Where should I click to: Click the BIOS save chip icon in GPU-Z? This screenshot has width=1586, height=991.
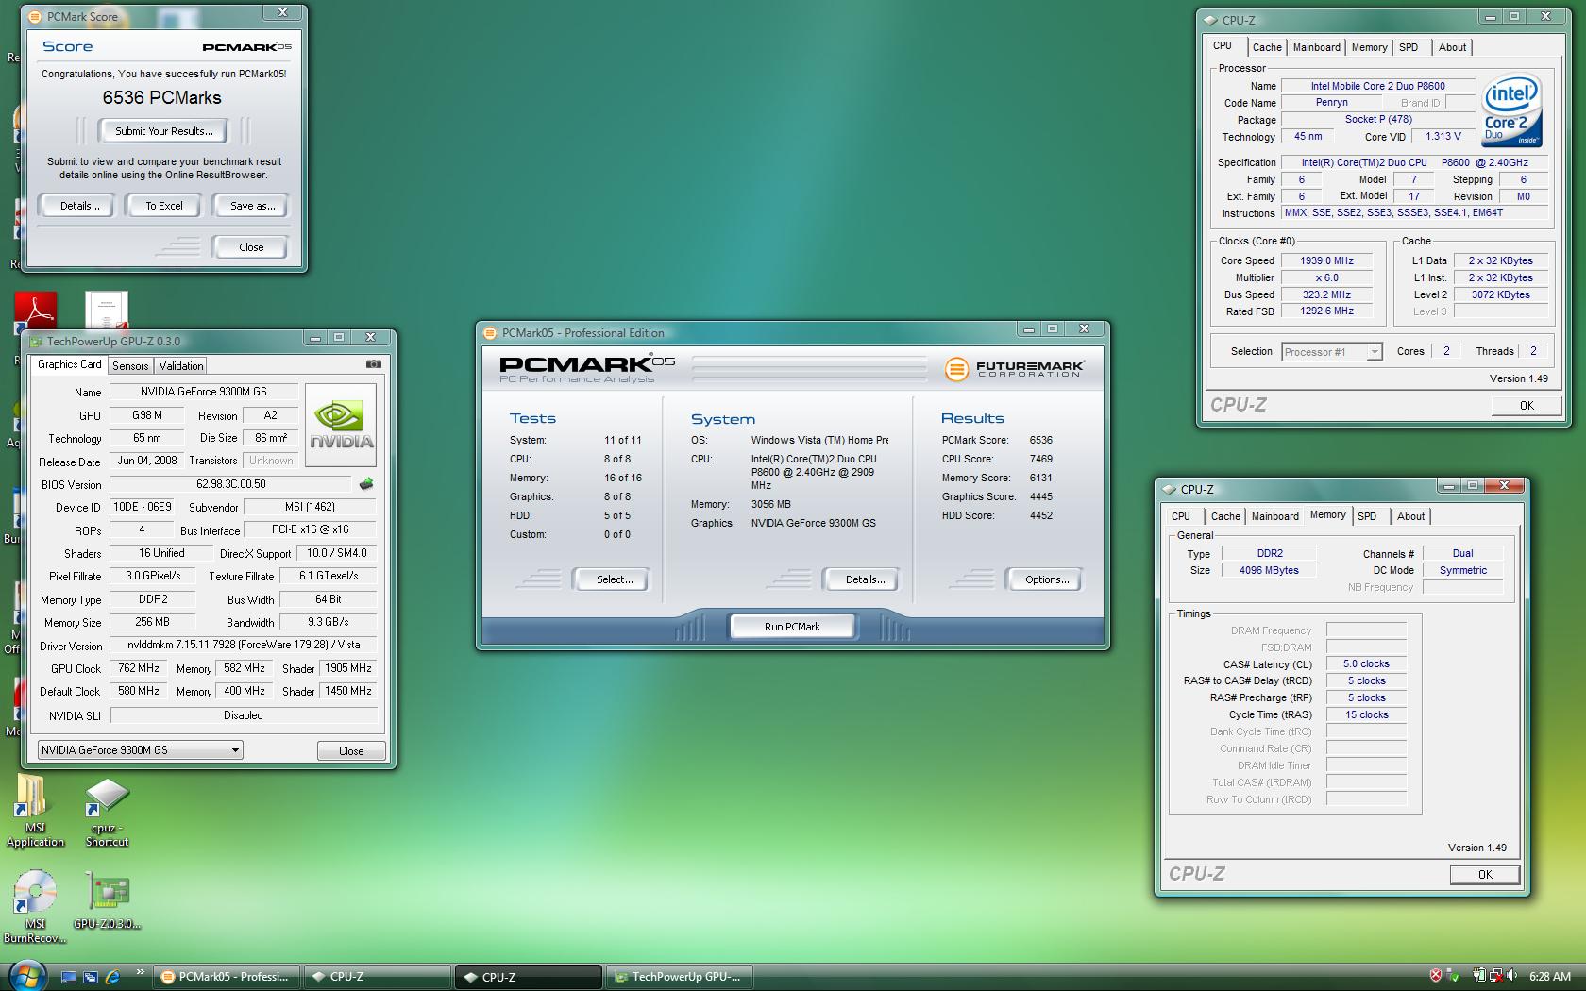click(x=366, y=484)
